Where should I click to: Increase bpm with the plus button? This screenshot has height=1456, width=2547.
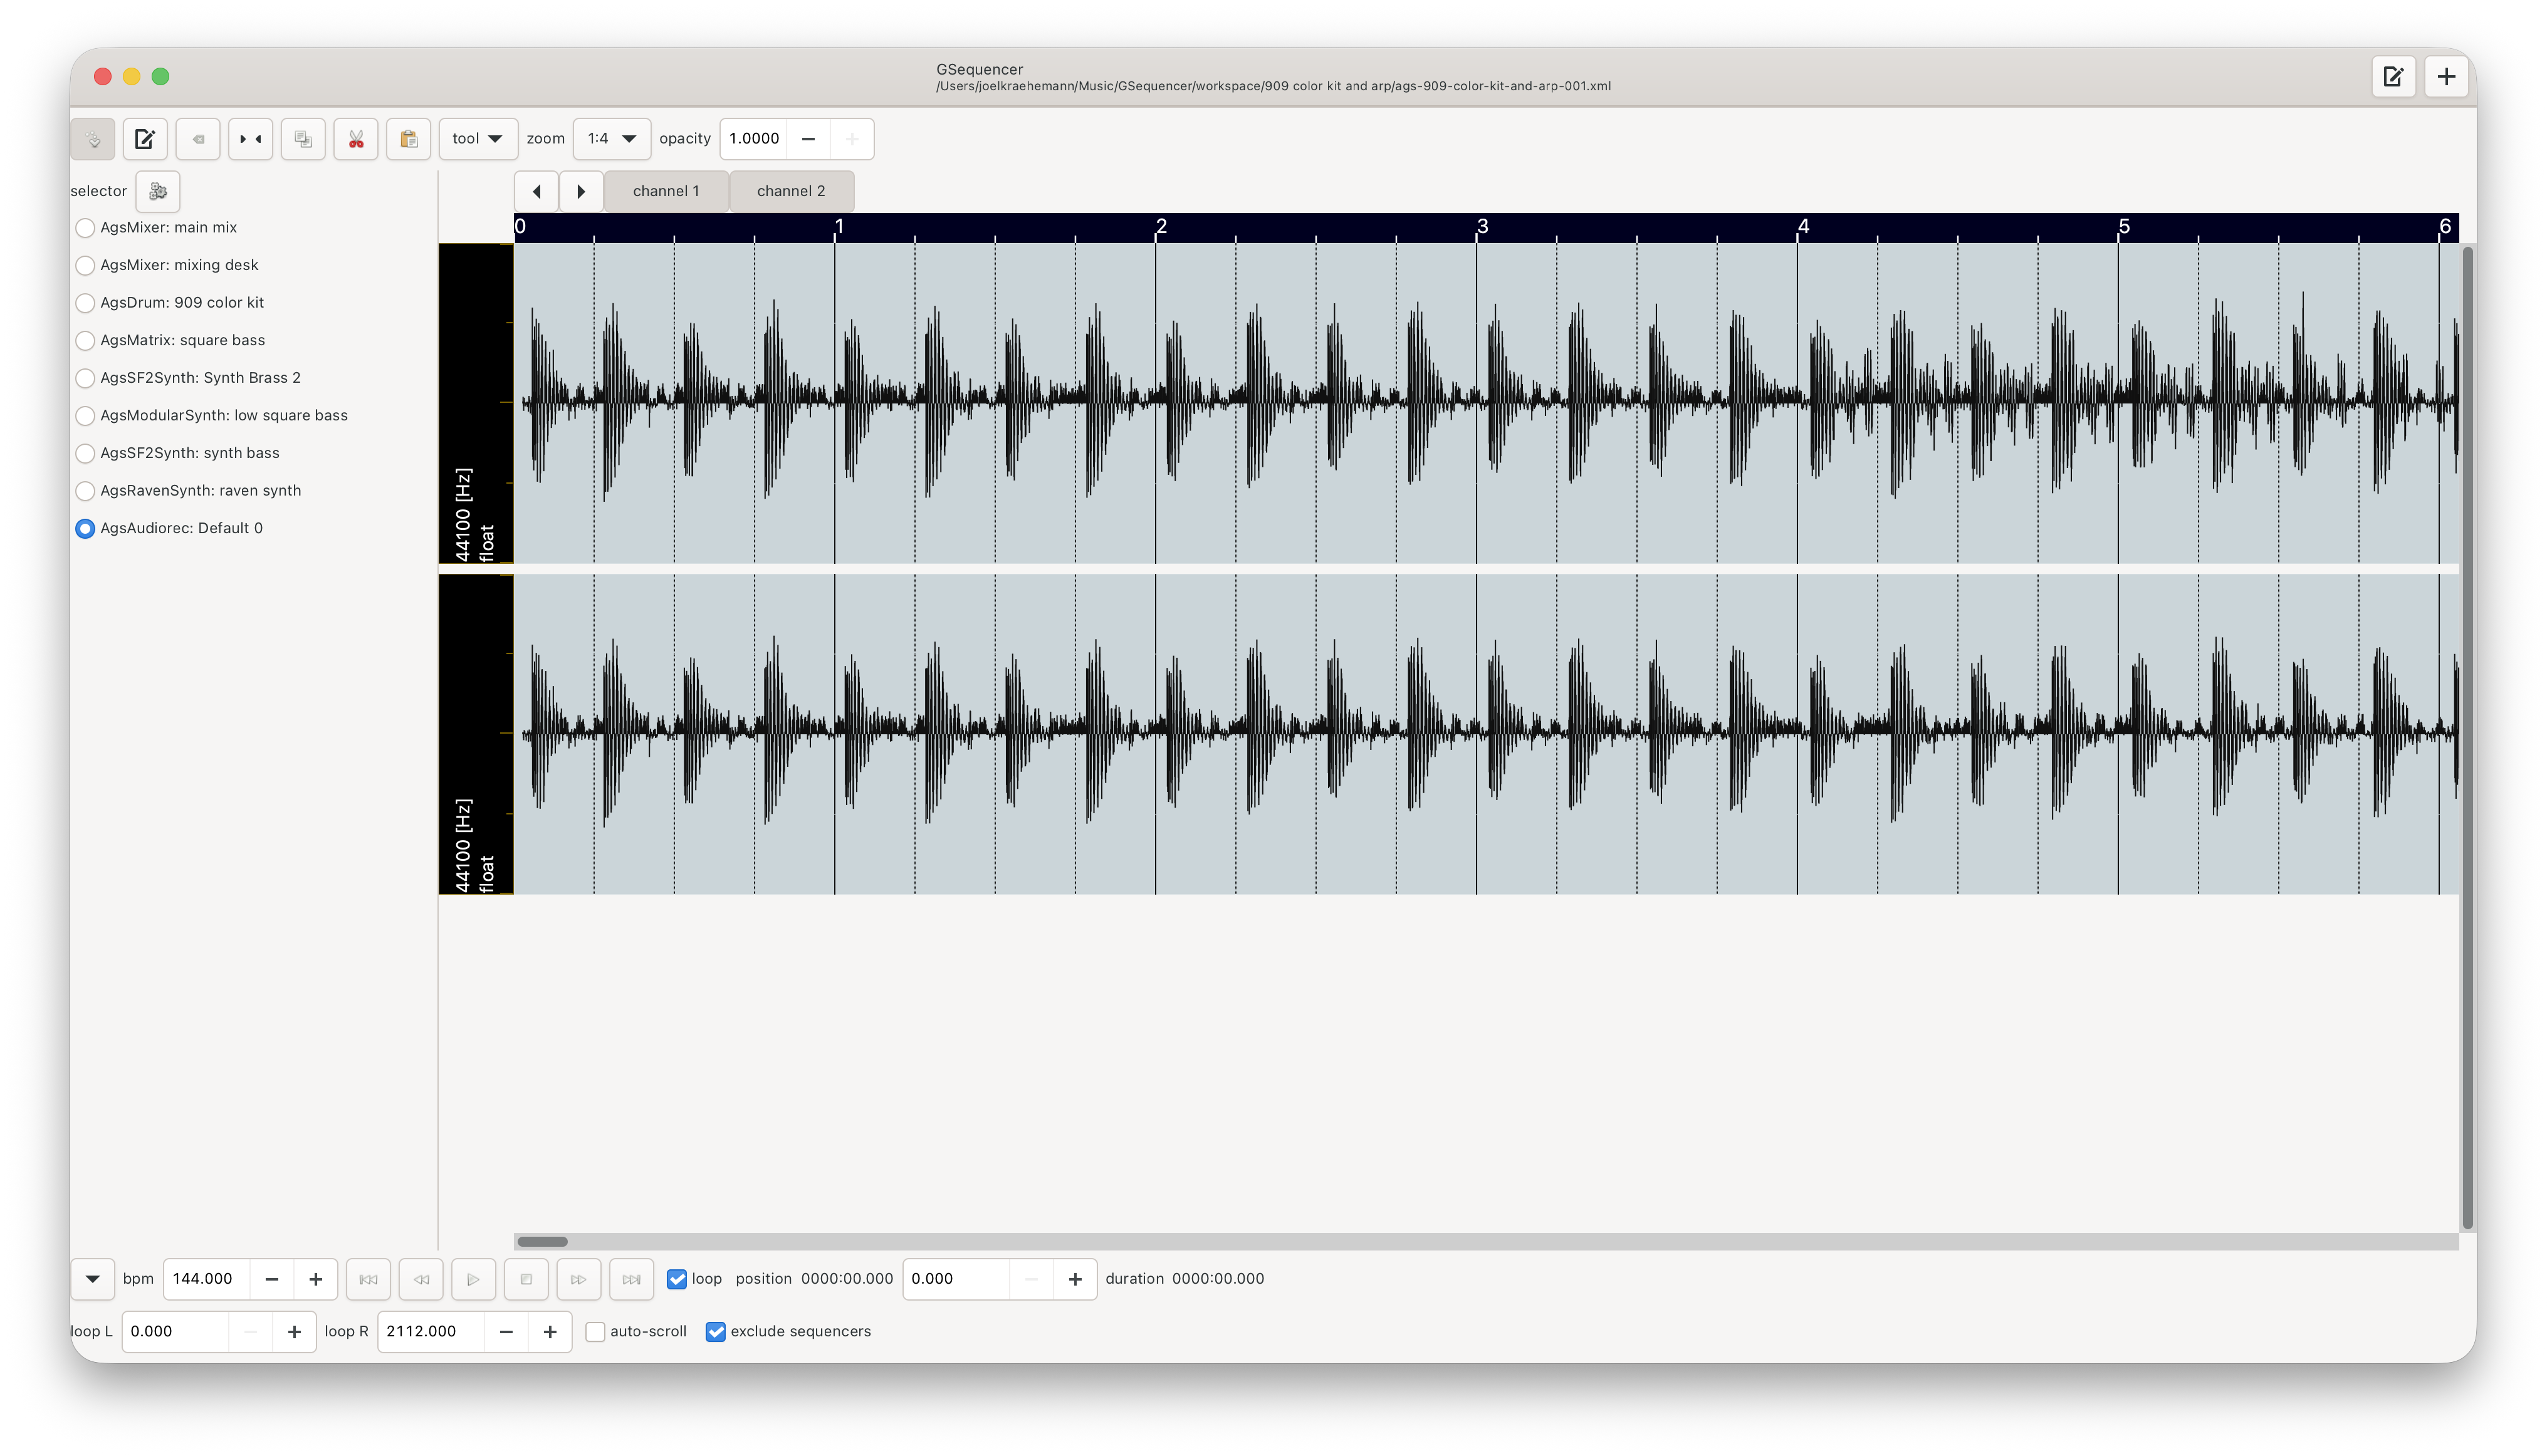tap(315, 1279)
